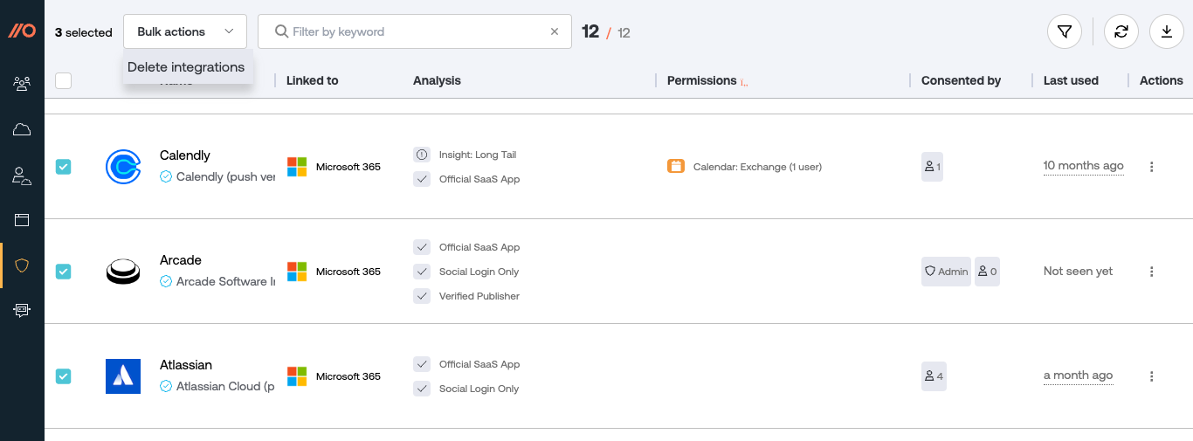Open Calendly row actions menu
1193x441 pixels.
(1151, 167)
